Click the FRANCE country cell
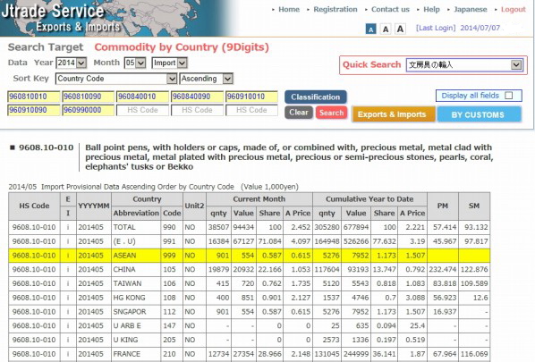 [x=136, y=354]
